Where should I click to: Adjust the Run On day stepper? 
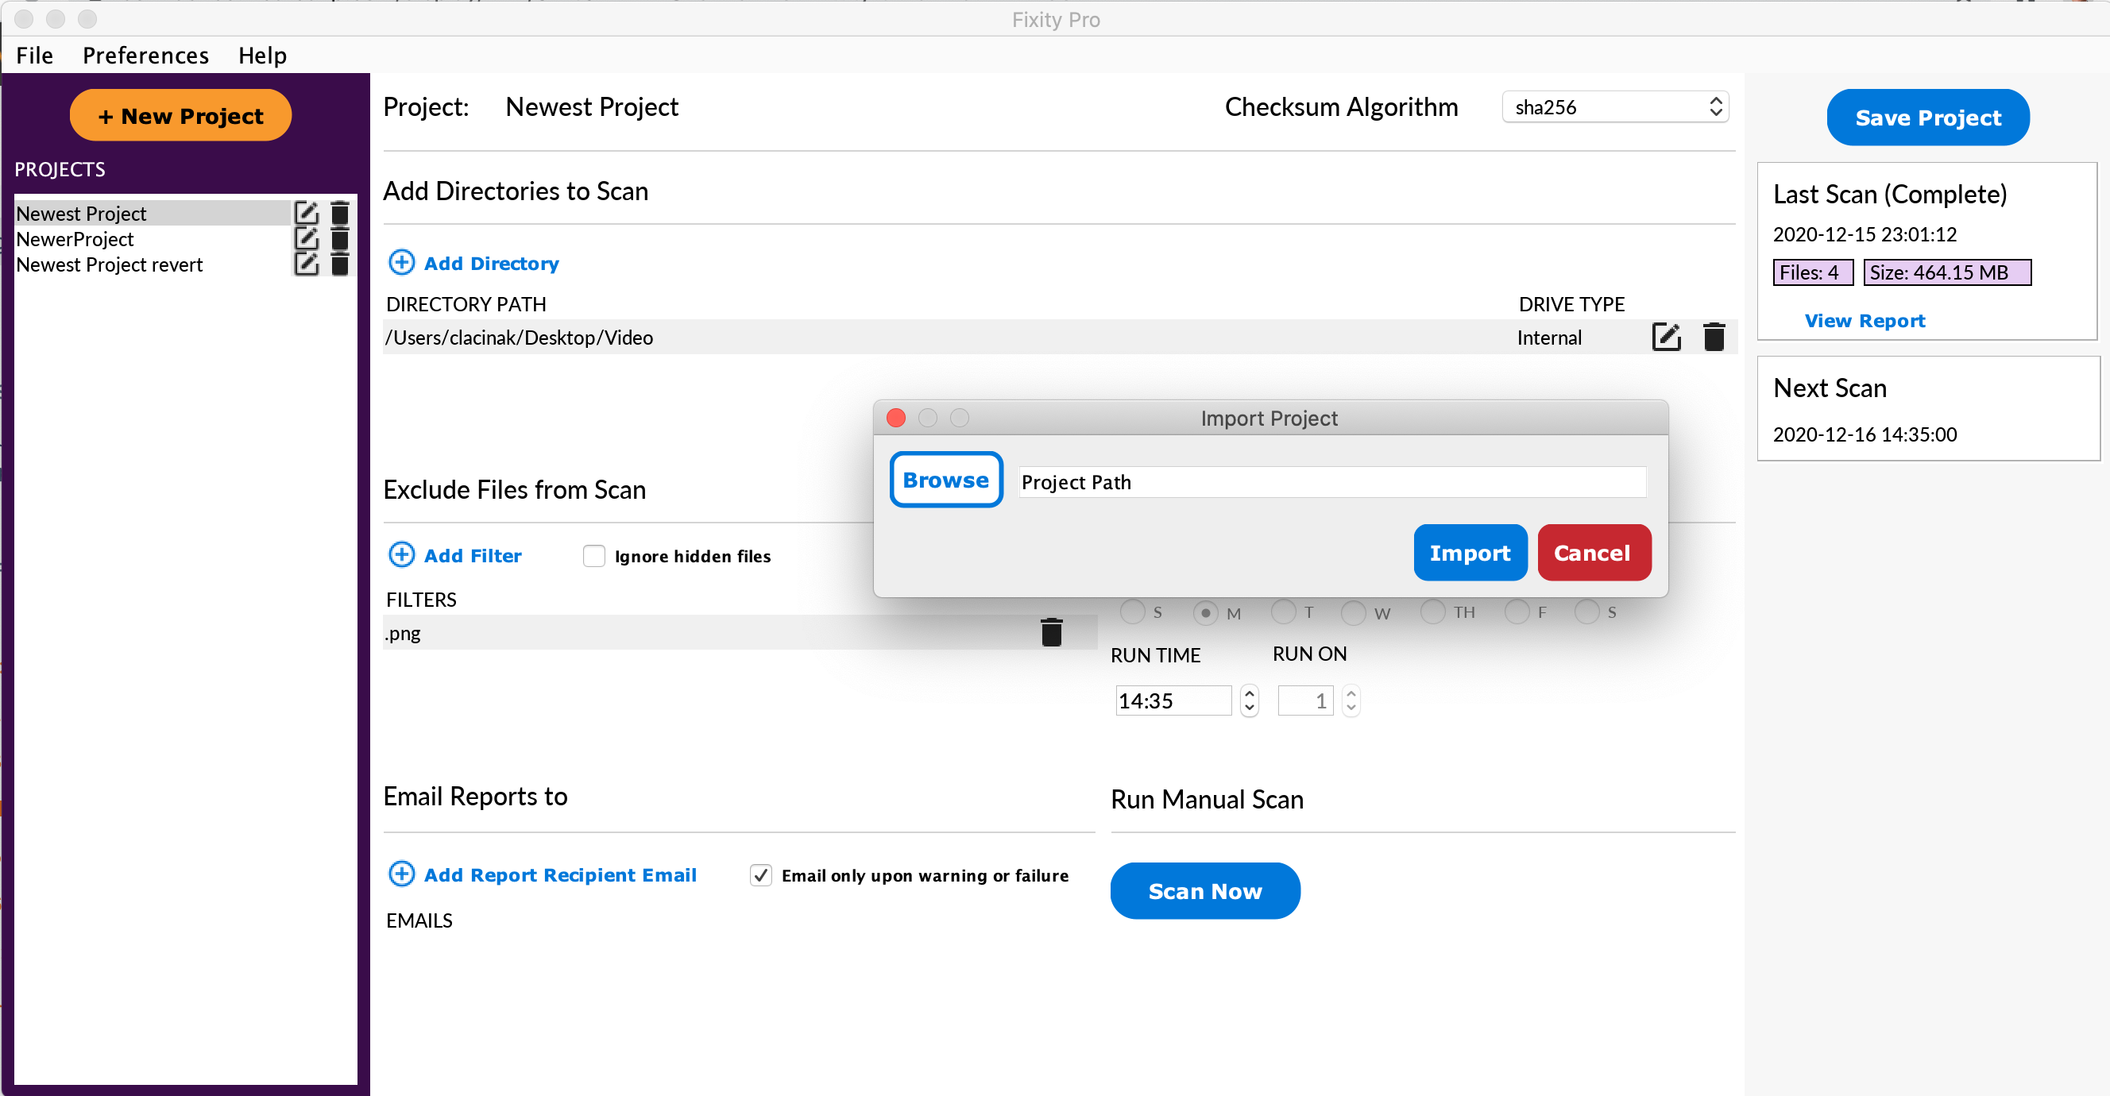(1351, 700)
